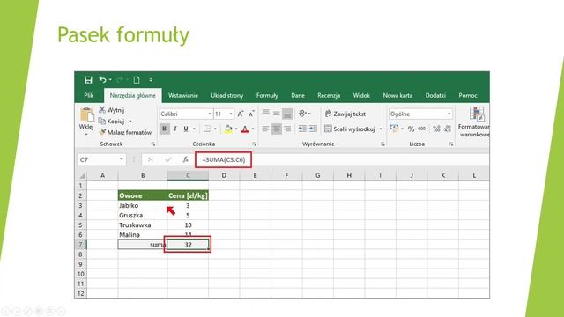Toggle Bold formatting
This screenshot has height=317, width=564.
165,129
